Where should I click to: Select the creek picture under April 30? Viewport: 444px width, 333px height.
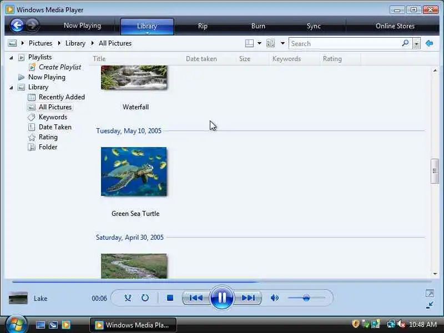[x=134, y=266]
